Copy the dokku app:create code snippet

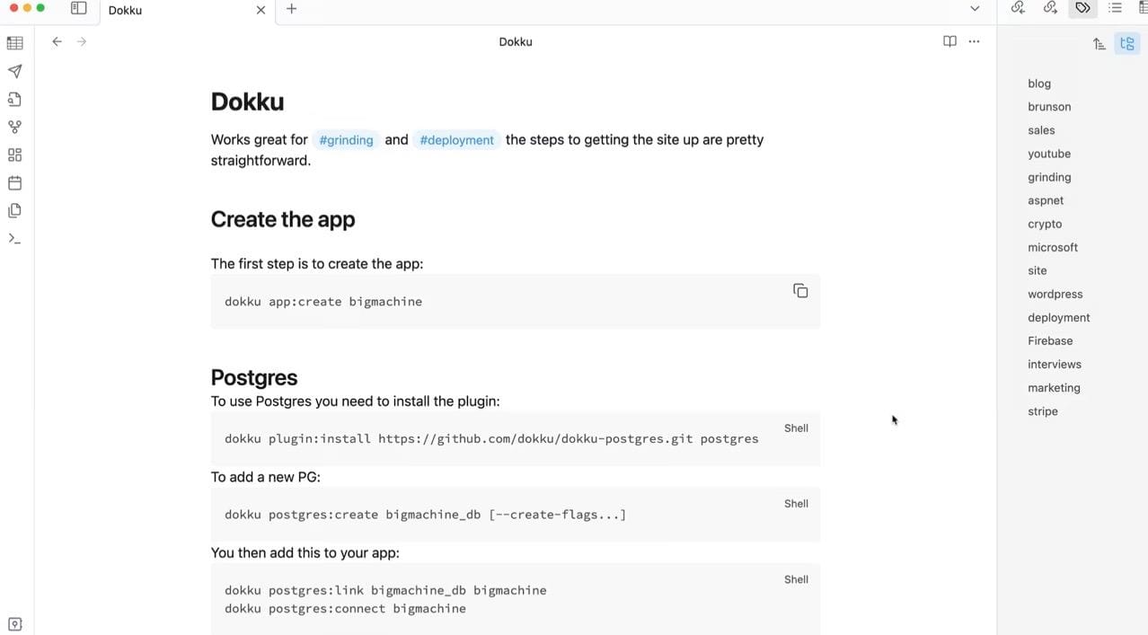800,290
